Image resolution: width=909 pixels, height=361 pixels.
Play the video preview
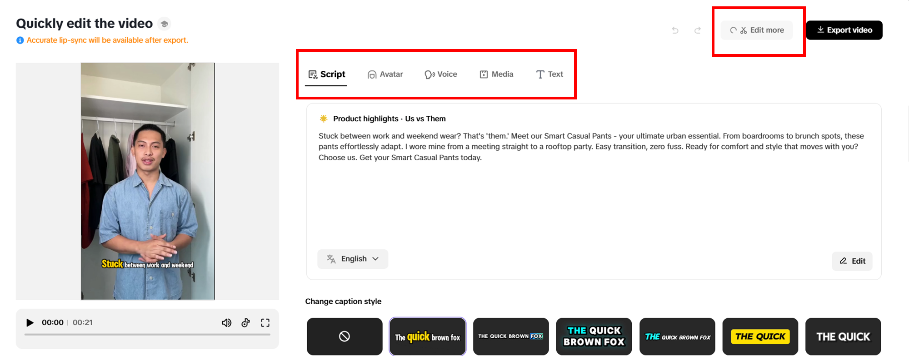click(30, 322)
